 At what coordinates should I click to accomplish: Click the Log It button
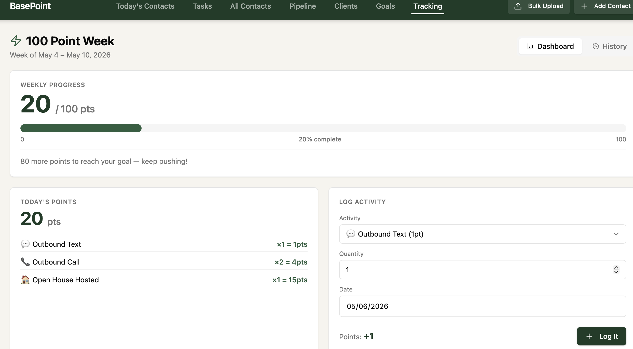coord(601,336)
